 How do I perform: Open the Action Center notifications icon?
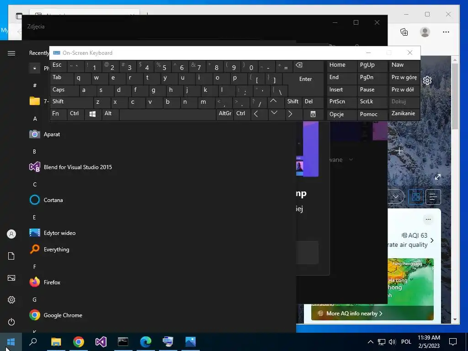453,342
